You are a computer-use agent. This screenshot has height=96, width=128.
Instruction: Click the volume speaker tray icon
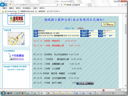(107, 93)
